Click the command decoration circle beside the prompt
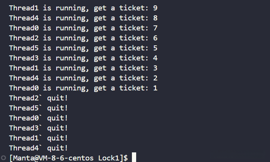Screen dimensions: 270x162 (x=3, y=158)
